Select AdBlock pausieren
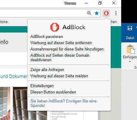The width and height of the screenshot is (137, 120). tap(47, 37)
